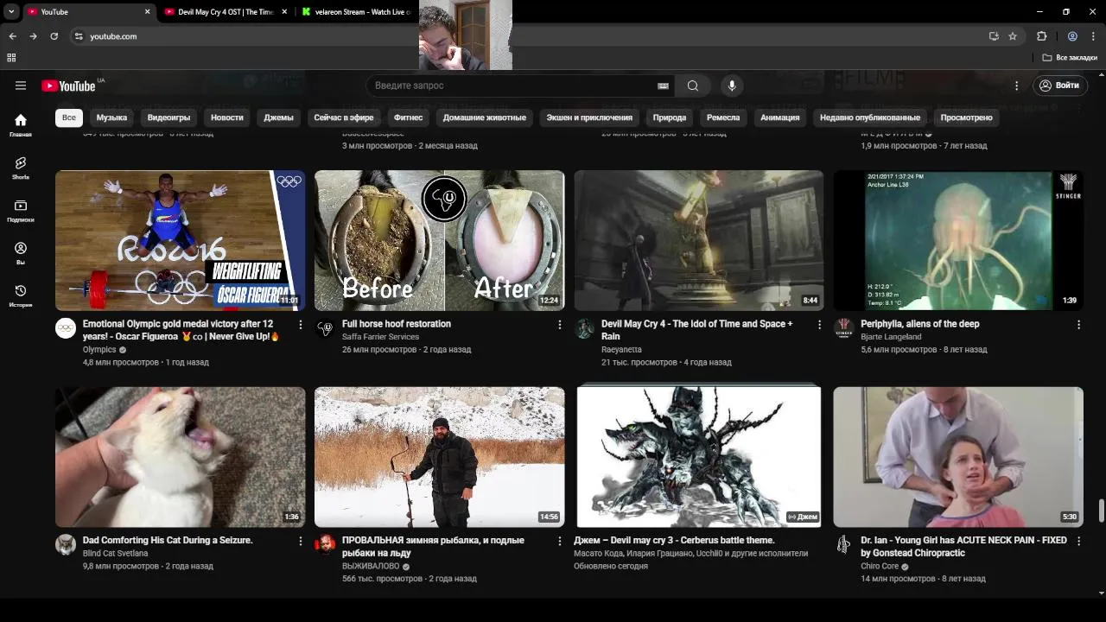
Task: Go back with browser back arrow
Action: point(12,36)
